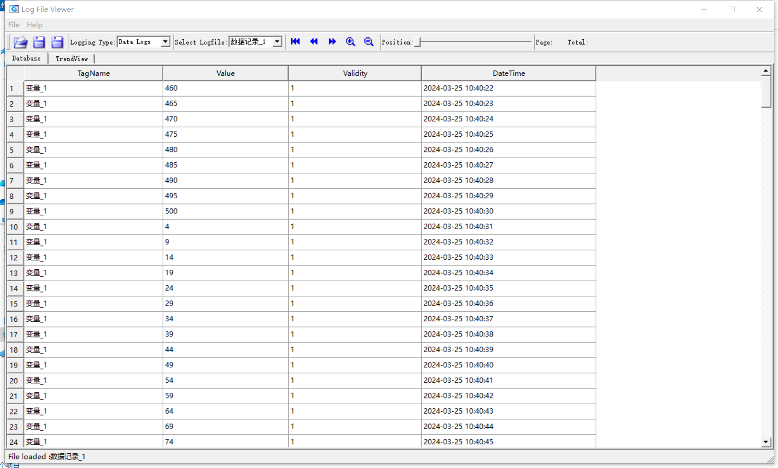
Task: Switch to the TrendView tab
Action: tap(72, 59)
